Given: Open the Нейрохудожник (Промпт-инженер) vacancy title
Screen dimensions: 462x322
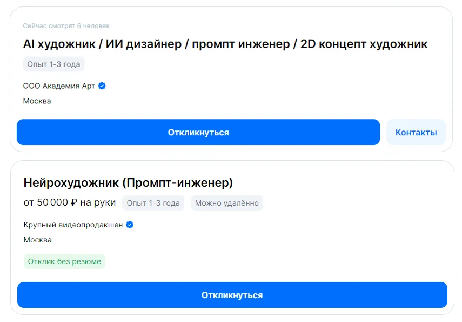Looking at the screenshot, I should coord(128,183).
